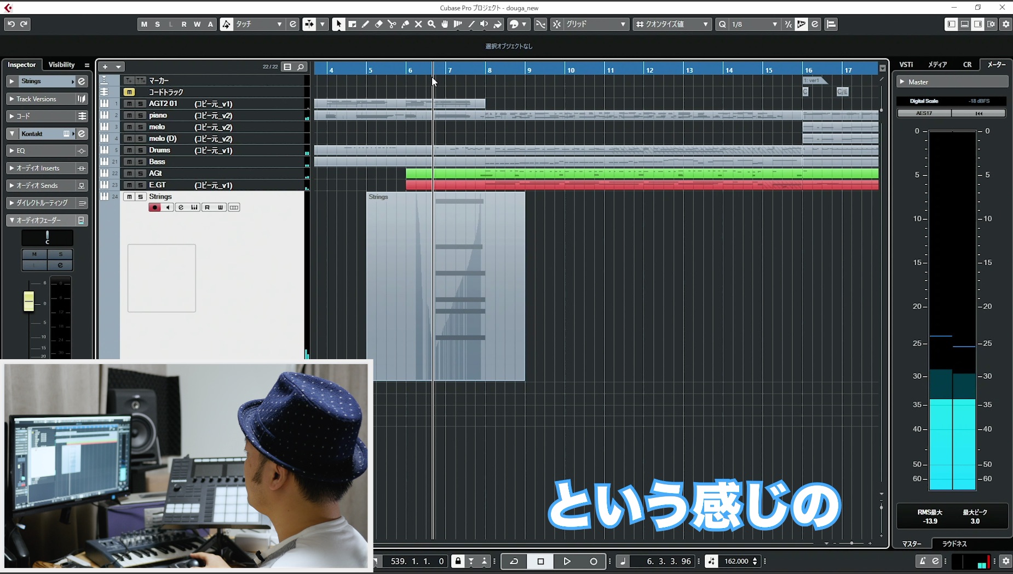Click the Undo arrow icon
Screen dimensions: 1013x574
click(11, 24)
